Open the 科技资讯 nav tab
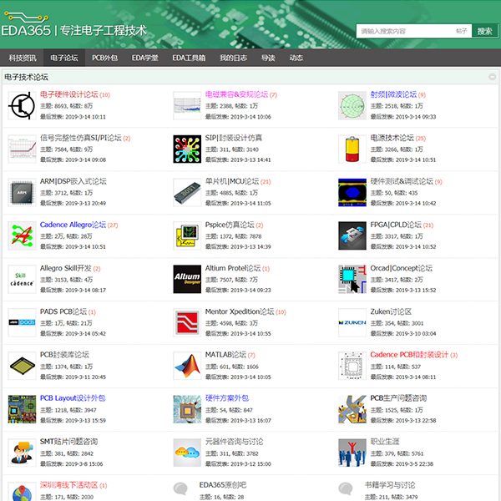Image resolution: width=501 pixels, height=501 pixels. tap(23, 58)
